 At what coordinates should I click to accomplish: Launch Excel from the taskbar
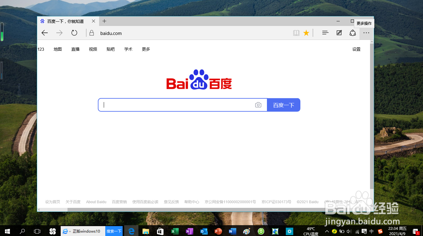pyautogui.click(x=175, y=231)
